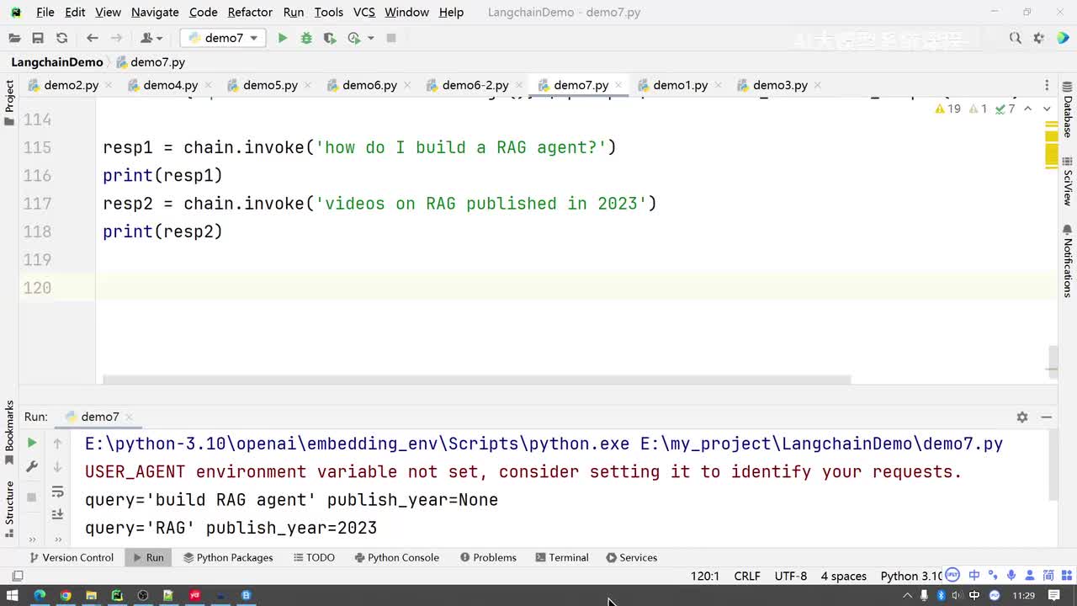The height and width of the screenshot is (606, 1077).
Task: Open Windows Start menu
Action: pyautogui.click(x=13, y=596)
